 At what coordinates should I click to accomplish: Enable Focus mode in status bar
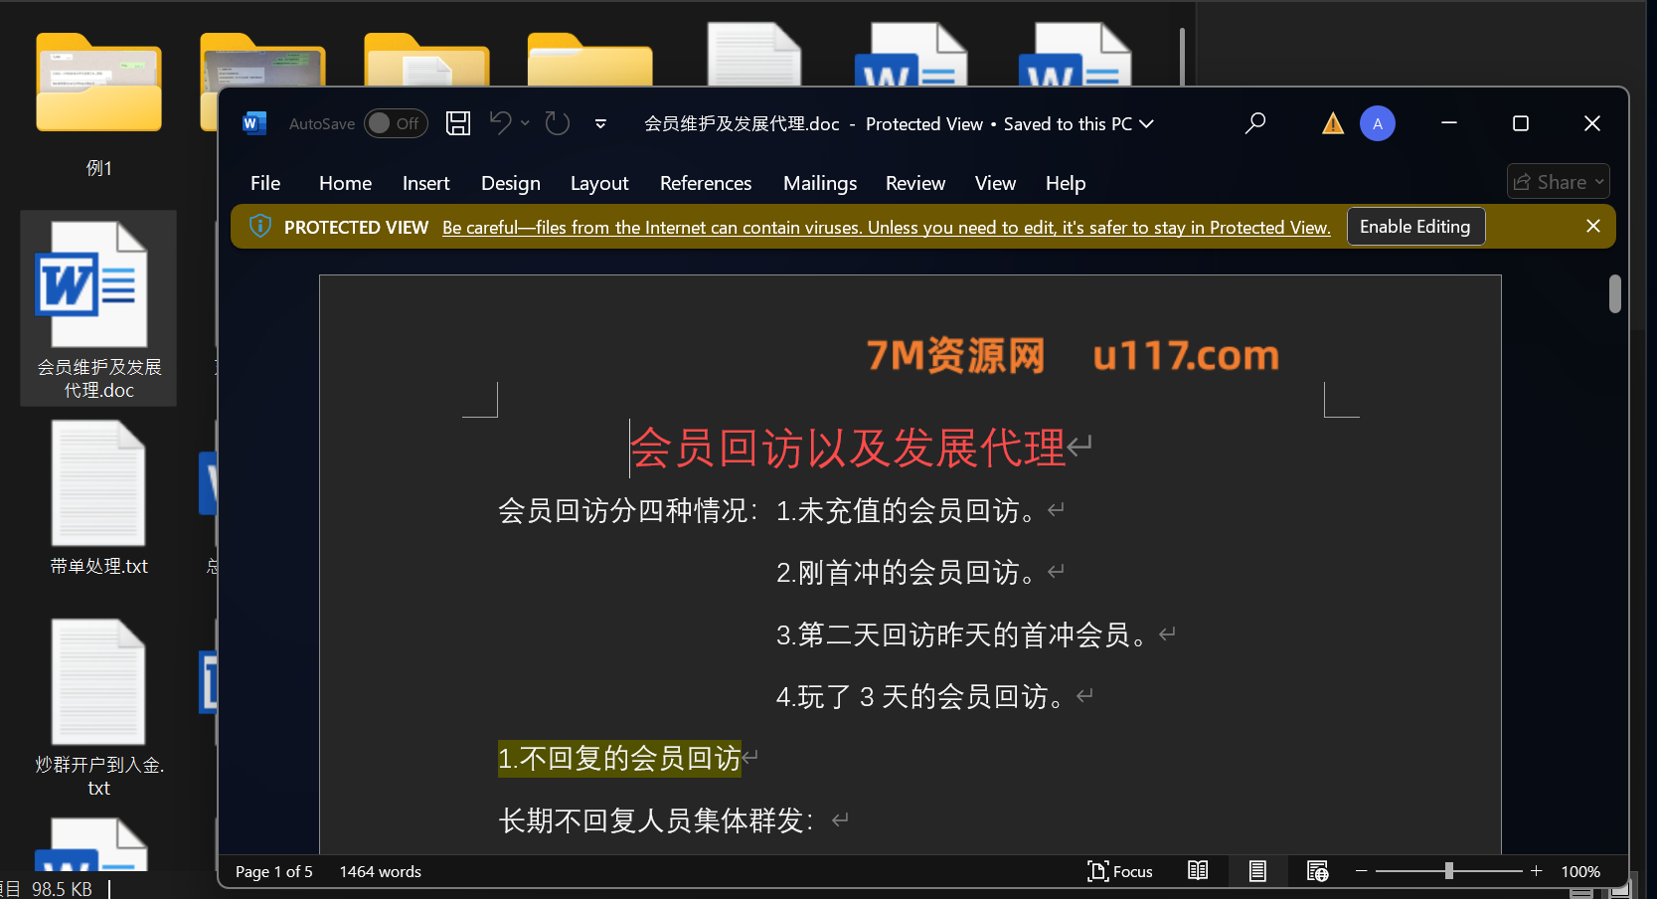[x=1120, y=871]
